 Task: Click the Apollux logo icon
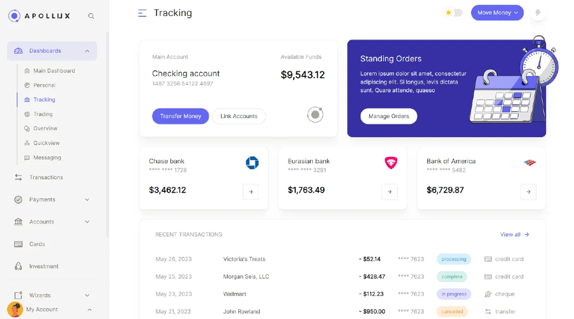point(14,16)
